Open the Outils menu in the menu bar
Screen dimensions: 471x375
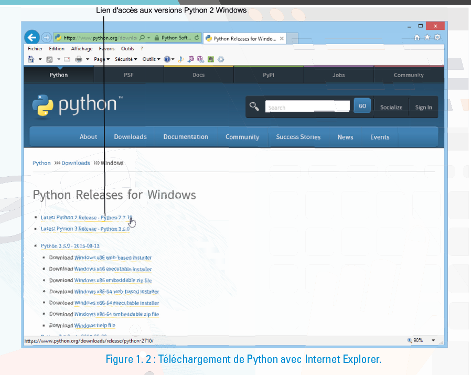point(127,49)
